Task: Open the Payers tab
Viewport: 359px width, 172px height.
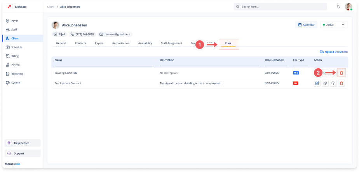Action: [x=99, y=43]
